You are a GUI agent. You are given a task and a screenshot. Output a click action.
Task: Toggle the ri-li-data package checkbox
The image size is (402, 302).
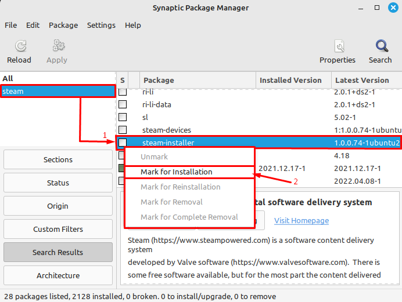click(123, 104)
